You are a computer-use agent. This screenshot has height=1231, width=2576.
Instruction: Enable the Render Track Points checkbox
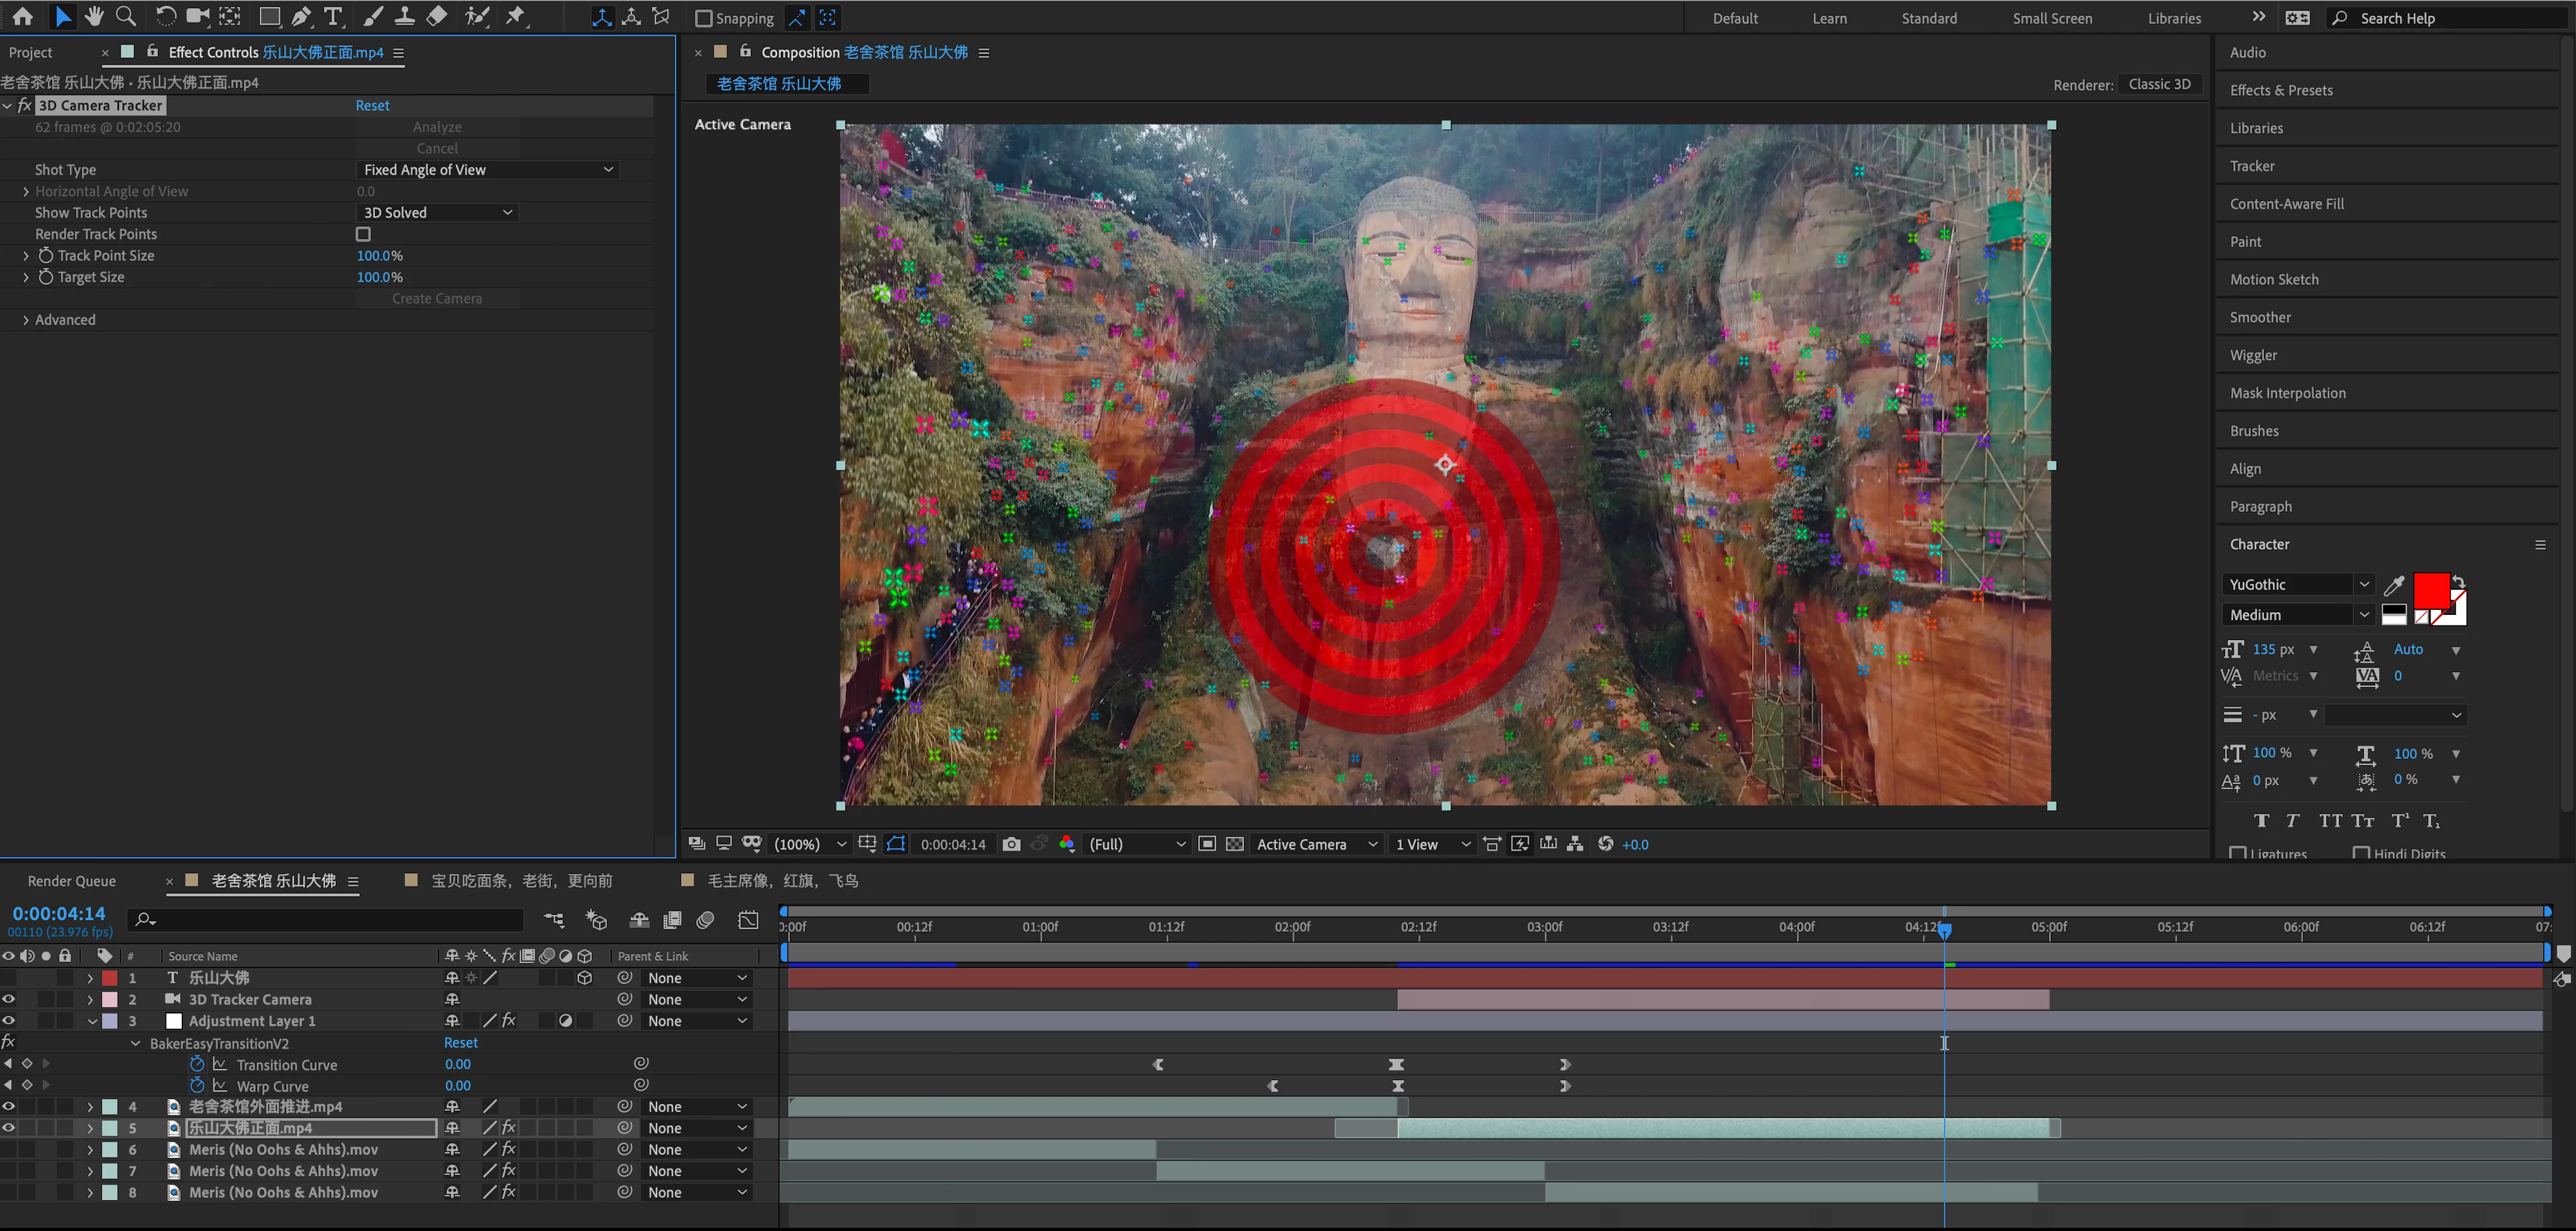pyautogui.click(x=363, y=234)
